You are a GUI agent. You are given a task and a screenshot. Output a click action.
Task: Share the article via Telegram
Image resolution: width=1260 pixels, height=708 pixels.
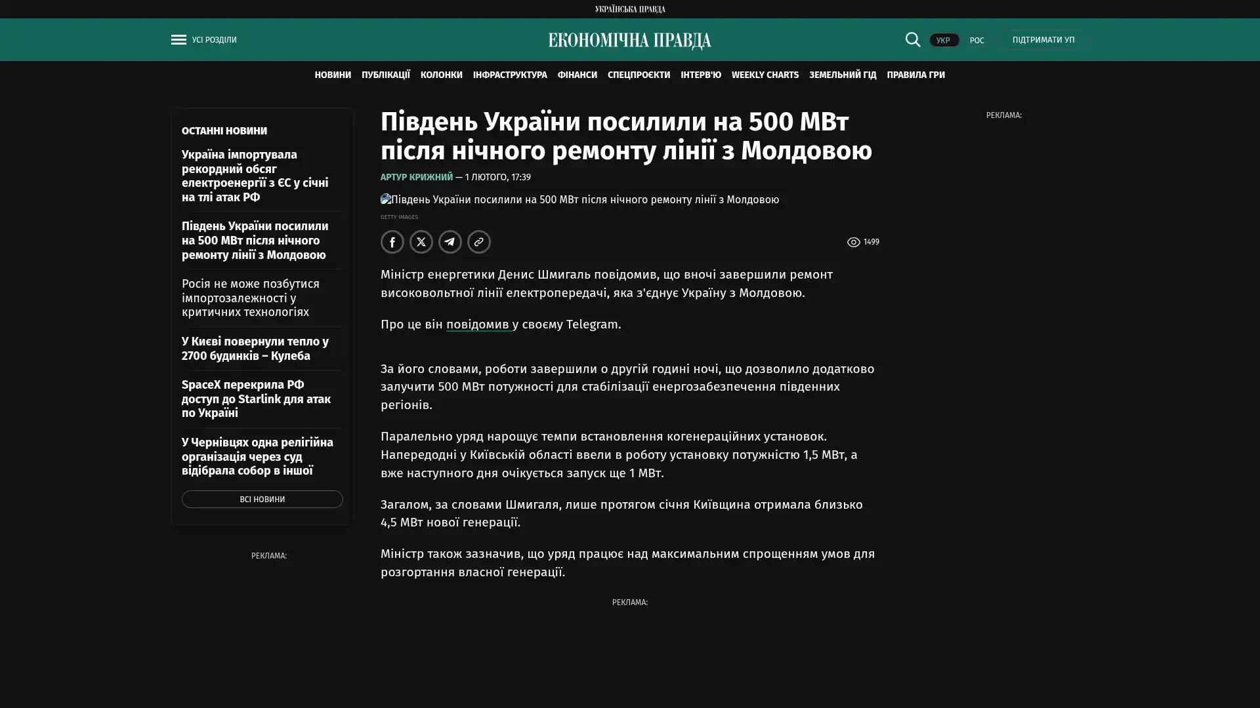(x=450, y=242)
